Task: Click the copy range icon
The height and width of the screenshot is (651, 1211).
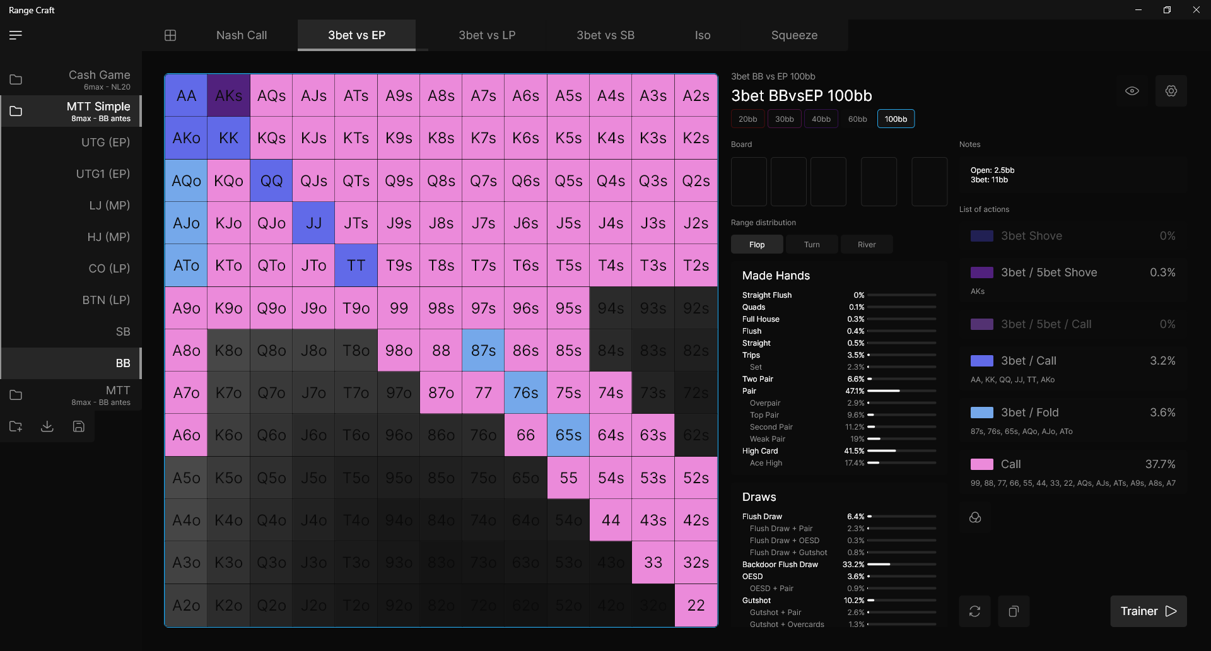Action: point(1014,611)
